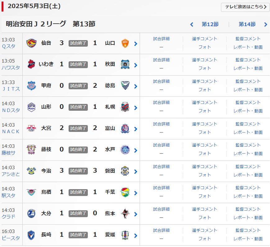Click the Oita team crest icon
270x247 pixels.
coord(31,213)
